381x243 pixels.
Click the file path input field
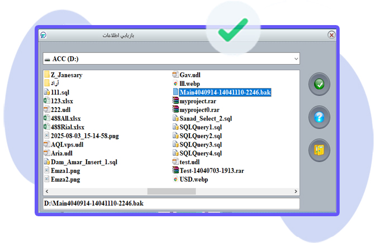[171, 204]
